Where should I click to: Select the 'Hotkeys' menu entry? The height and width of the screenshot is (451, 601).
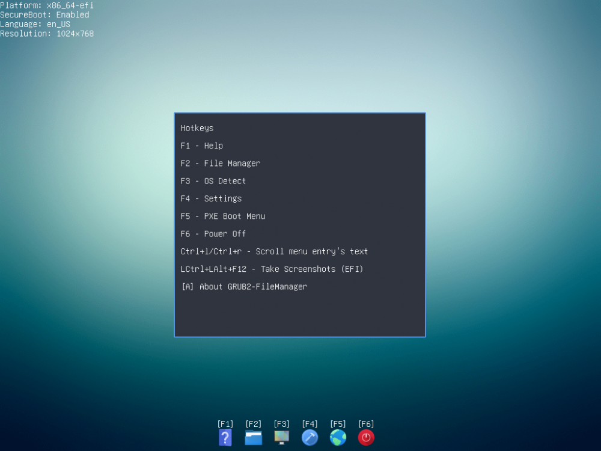click(x=197, y=128)
